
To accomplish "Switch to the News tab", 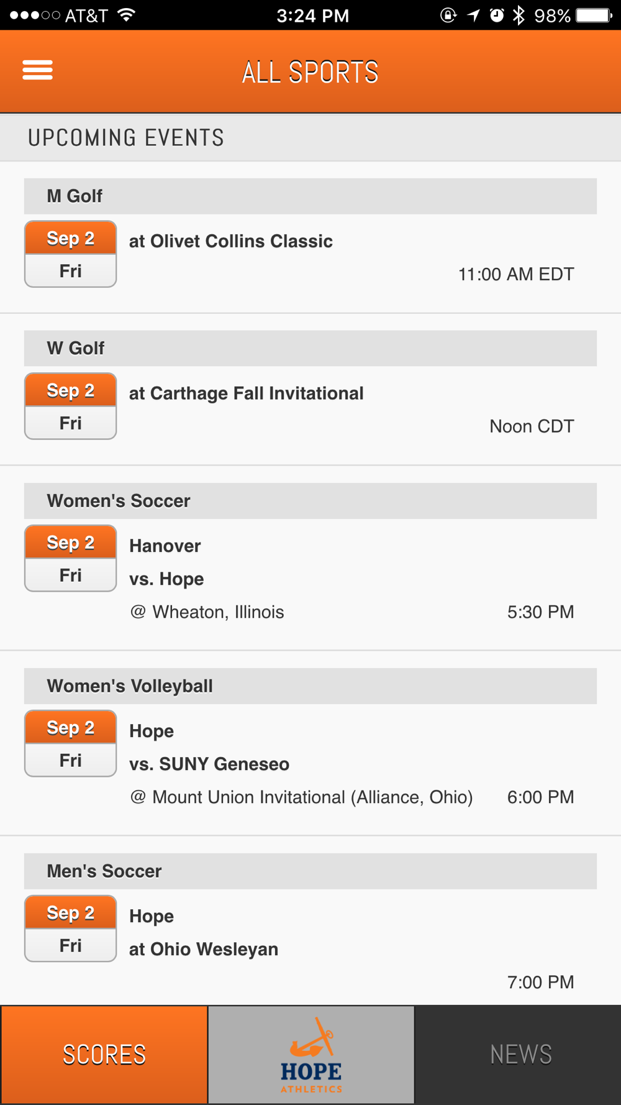I will (520, 1055).
